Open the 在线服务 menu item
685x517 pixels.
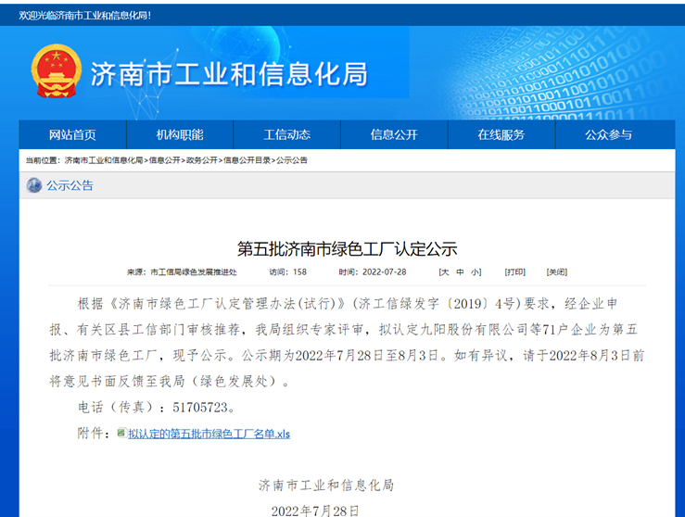coord(501,135)
